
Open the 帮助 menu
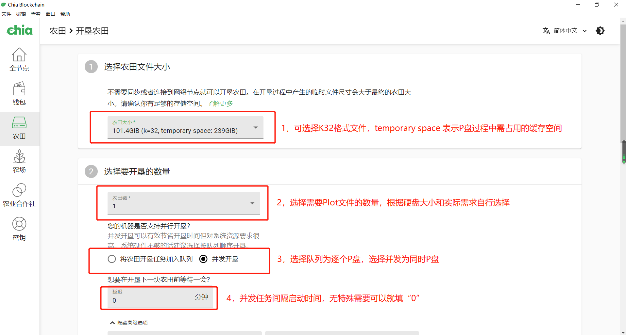(65, 14)
